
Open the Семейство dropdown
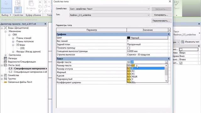tap(110, 9)
